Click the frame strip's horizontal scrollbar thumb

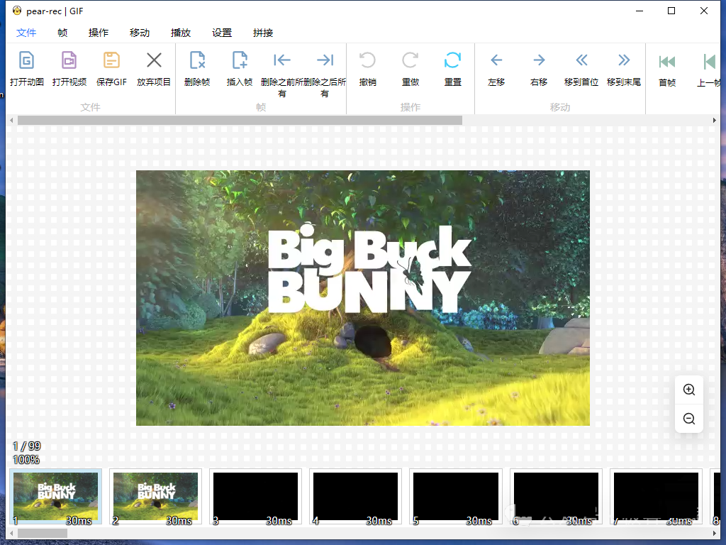[42, 532]
